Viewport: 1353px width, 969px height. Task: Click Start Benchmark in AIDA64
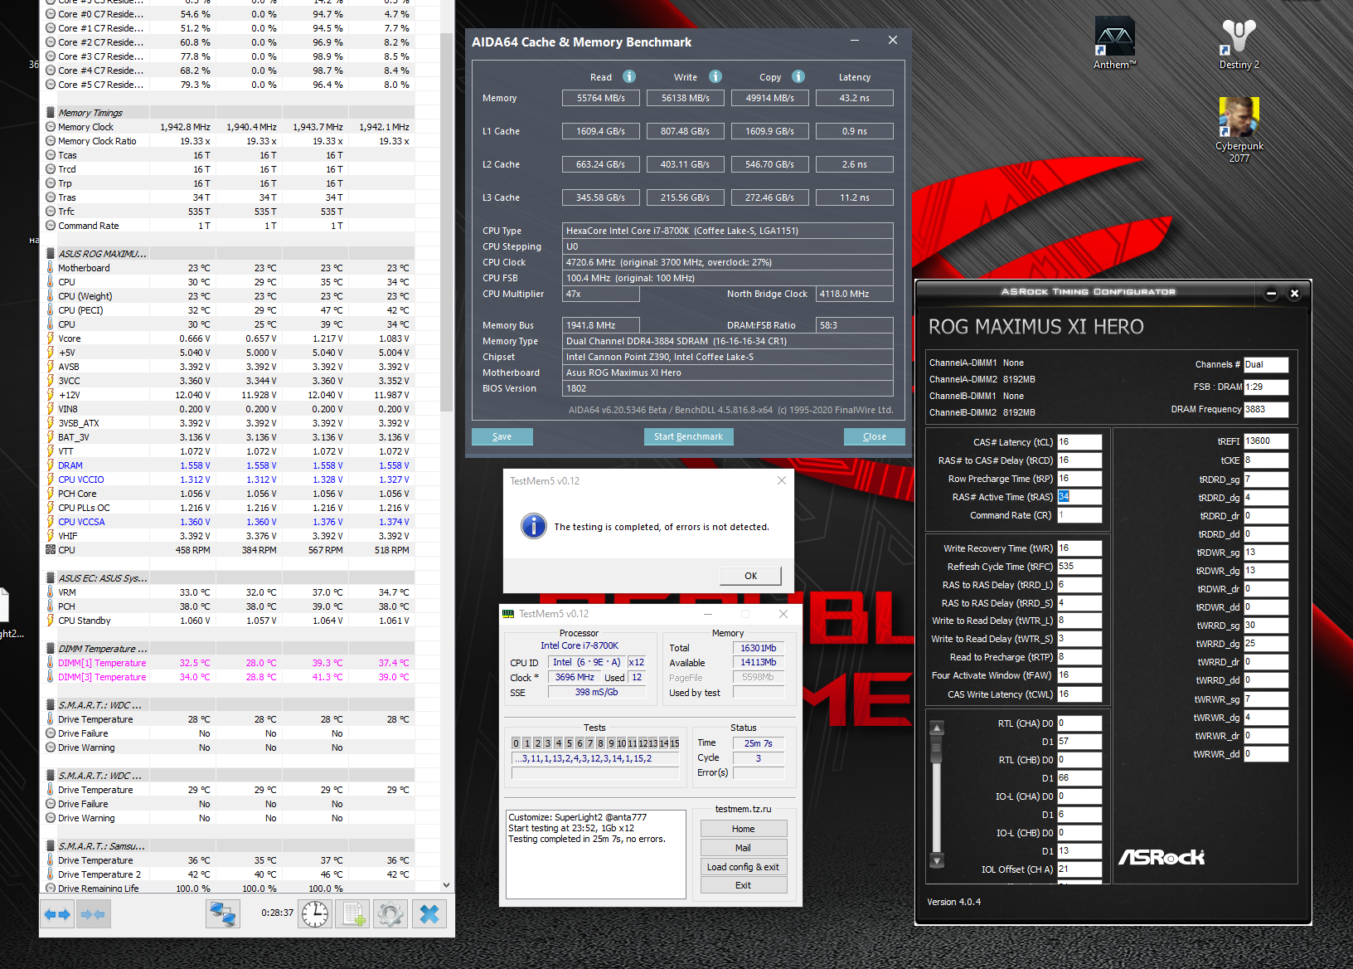point(688,436)
